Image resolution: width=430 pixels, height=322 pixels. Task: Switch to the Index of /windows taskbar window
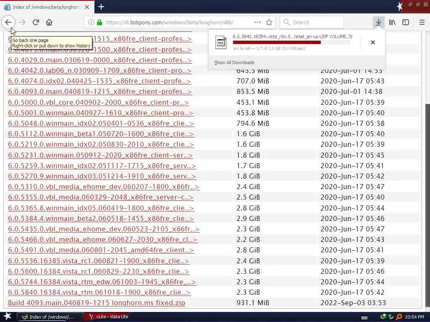pyautogui.click(x=50, y=317)
